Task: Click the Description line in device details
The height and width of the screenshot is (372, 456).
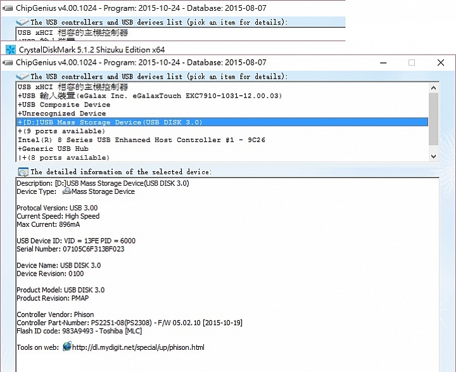Action: tap(103, 183)
